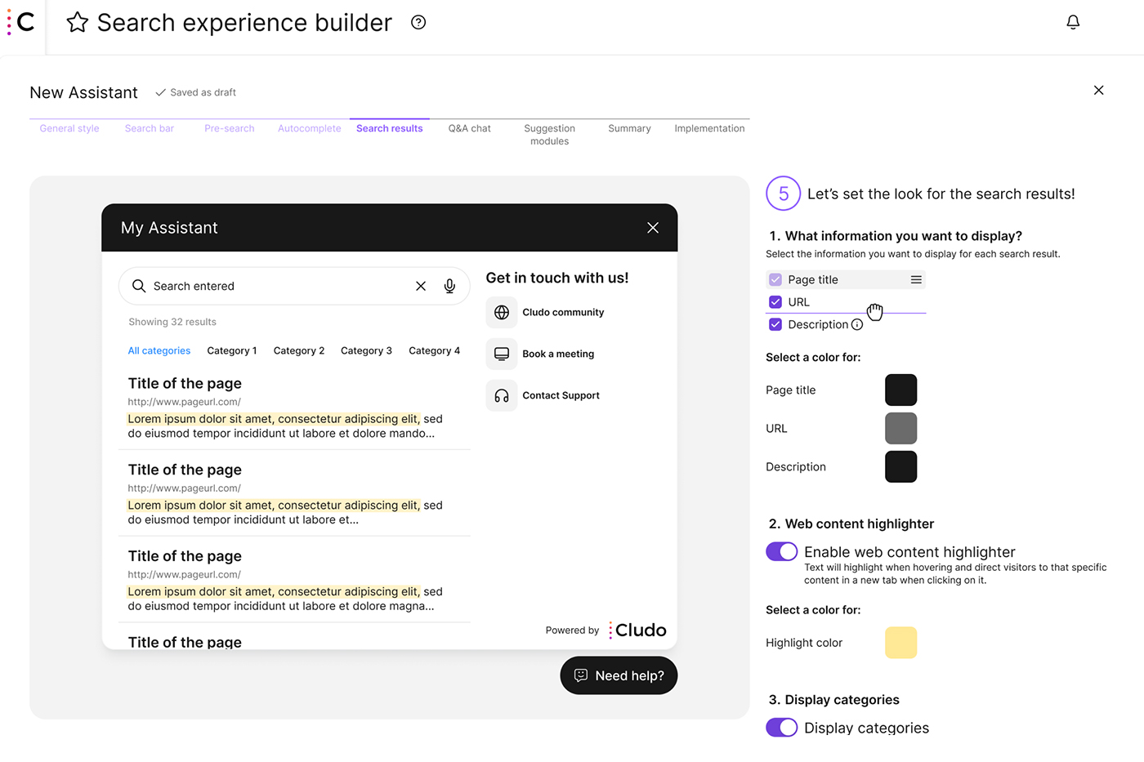Image resolution: width=1144 pixels, height=762 pixels.
Task: Clear the entered search text
Action: point(421,286)
